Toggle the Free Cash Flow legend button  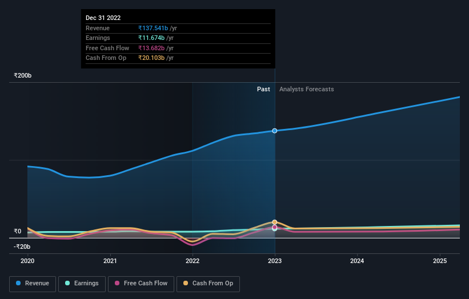coord(141,284)
